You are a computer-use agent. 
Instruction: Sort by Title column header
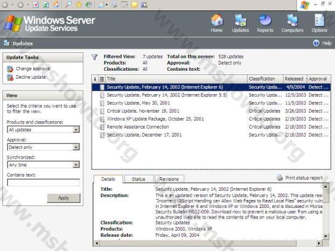click(x=176, y=79)
